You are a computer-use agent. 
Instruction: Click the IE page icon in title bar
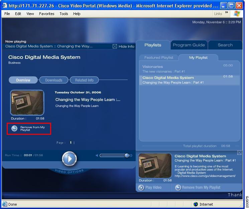click(5, 5)
